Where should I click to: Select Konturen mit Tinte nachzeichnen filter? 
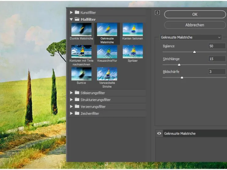click(x=81, y=52)
